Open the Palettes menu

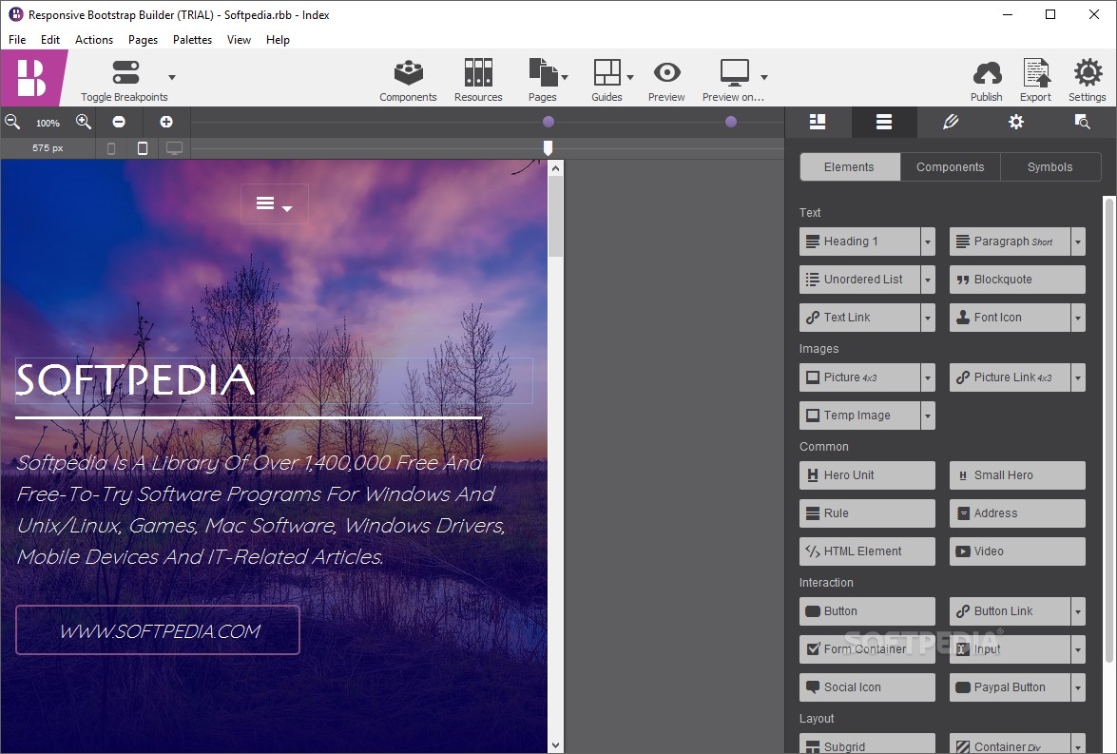click(x=192, y=40)
